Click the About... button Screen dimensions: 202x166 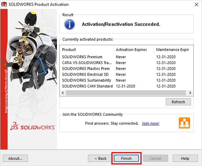click(x=15, y=158)
